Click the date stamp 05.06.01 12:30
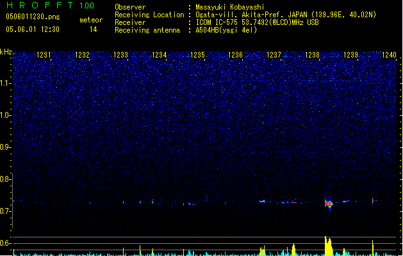Viewport: 403px width, 256px height. [x=33, y=29]
